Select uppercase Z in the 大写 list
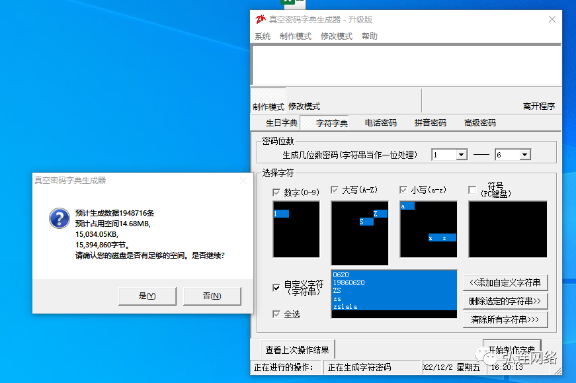The width and height of the screenshot is (576, 383). 380,214
